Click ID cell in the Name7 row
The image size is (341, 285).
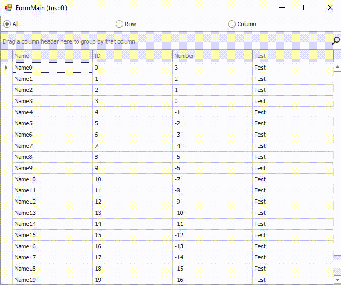(133, 146)
